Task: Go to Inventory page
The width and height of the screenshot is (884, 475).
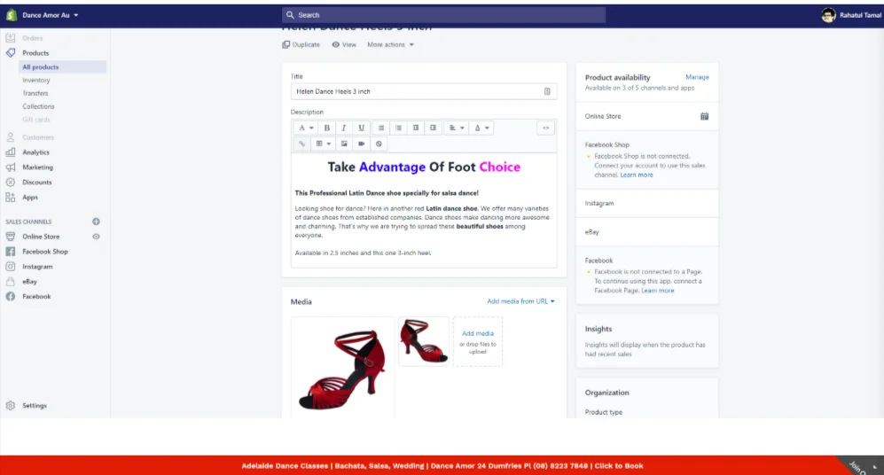Action: coord(36,80)
